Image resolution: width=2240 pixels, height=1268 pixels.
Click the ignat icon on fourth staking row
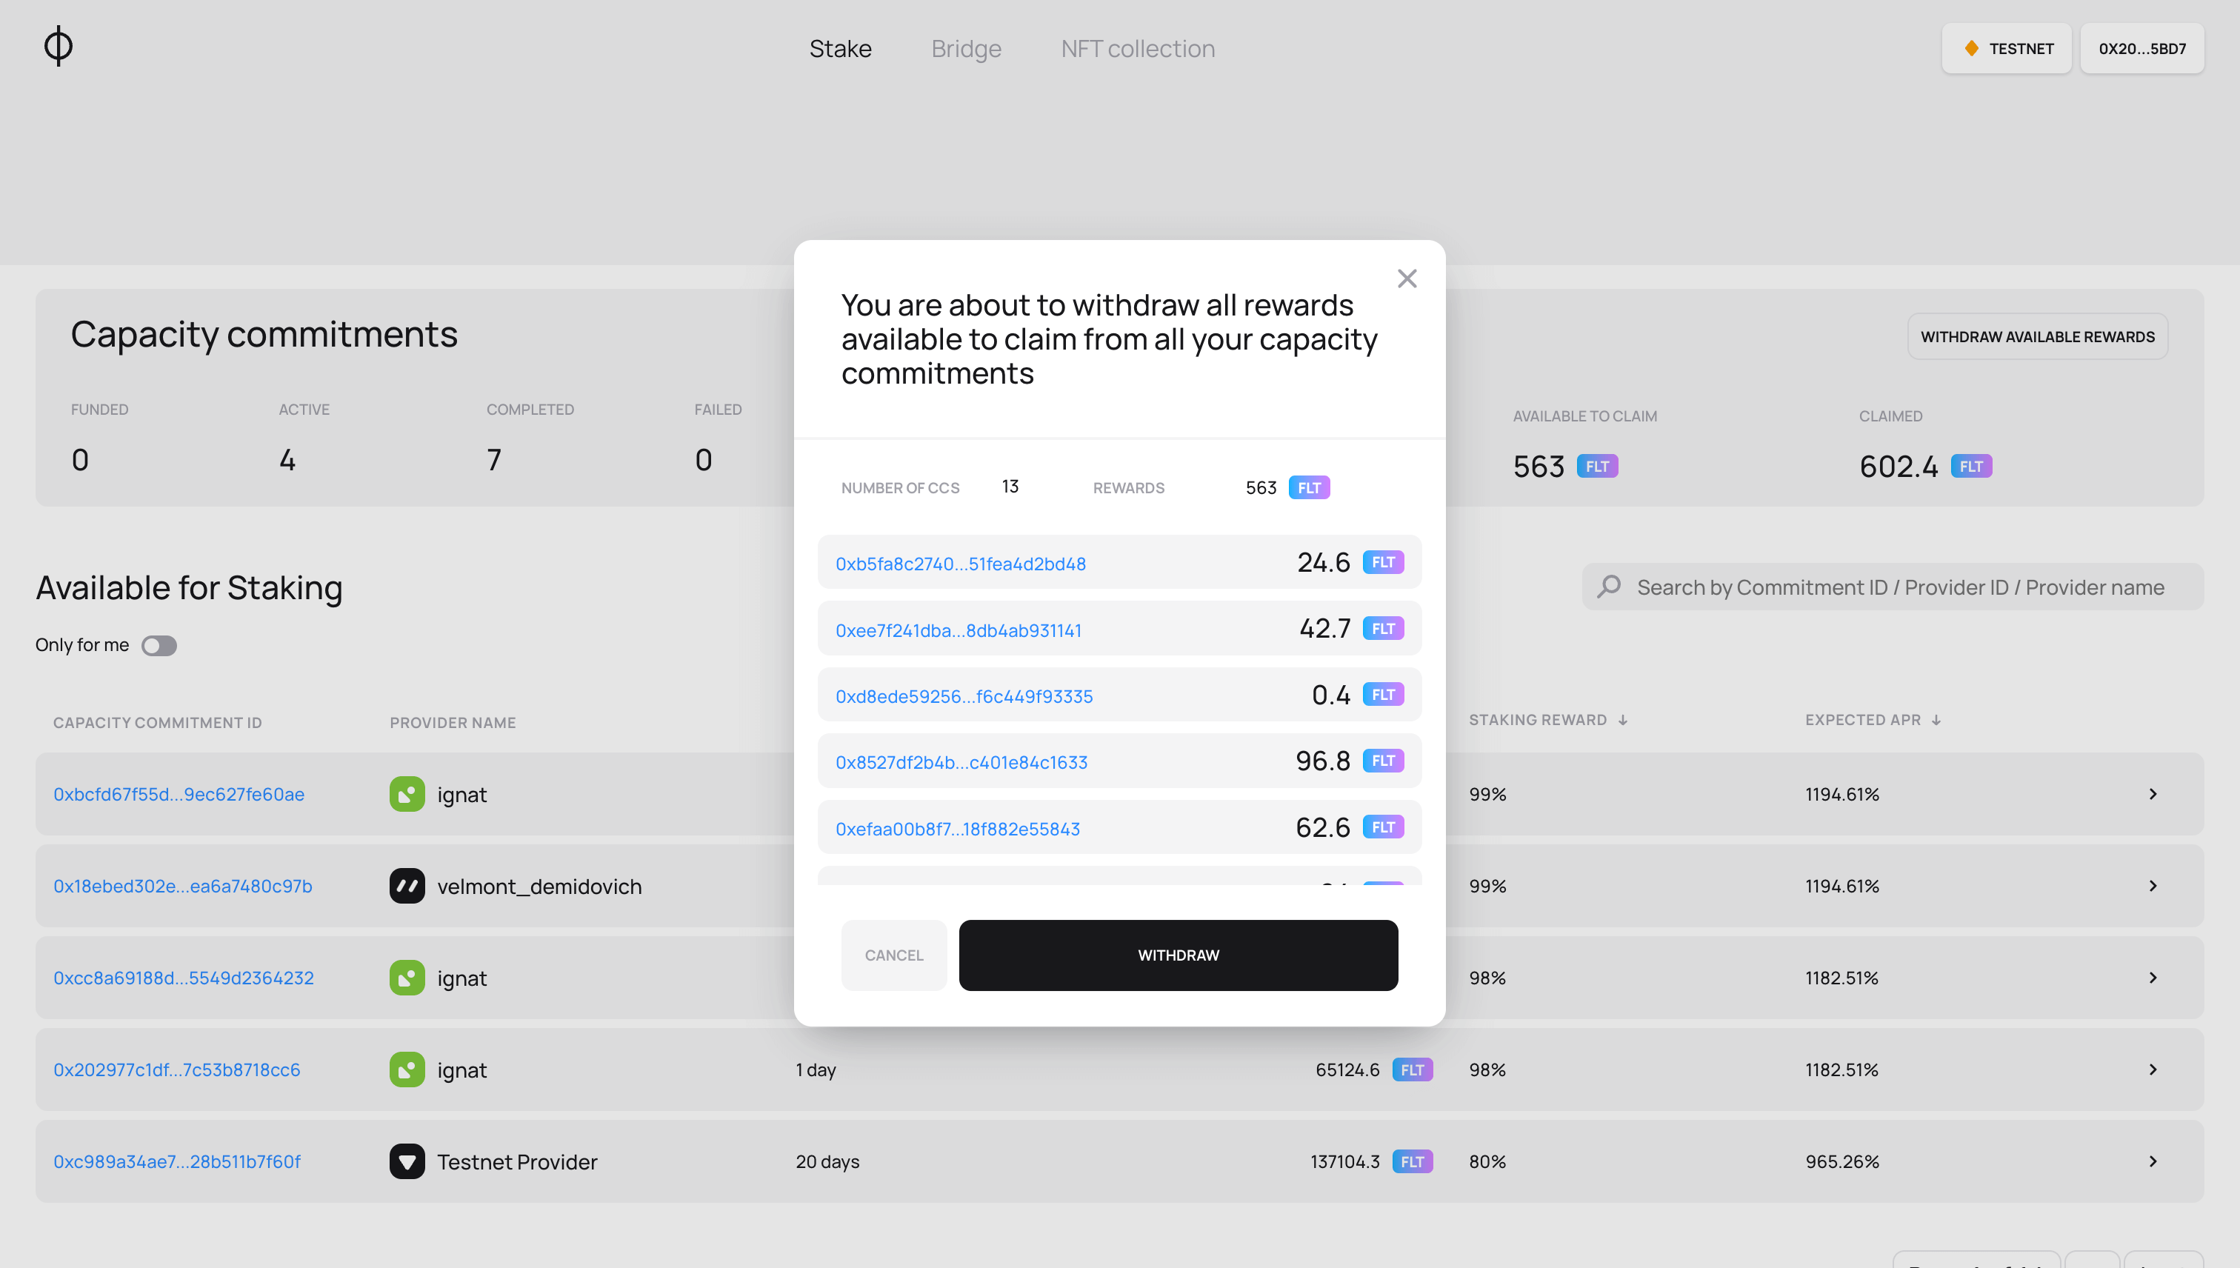(406, 1070)
